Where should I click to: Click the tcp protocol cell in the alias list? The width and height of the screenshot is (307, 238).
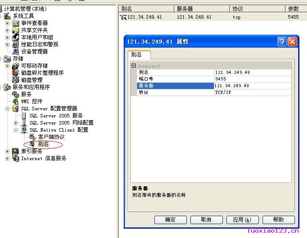pyautogui.click(x=237, y=17)
